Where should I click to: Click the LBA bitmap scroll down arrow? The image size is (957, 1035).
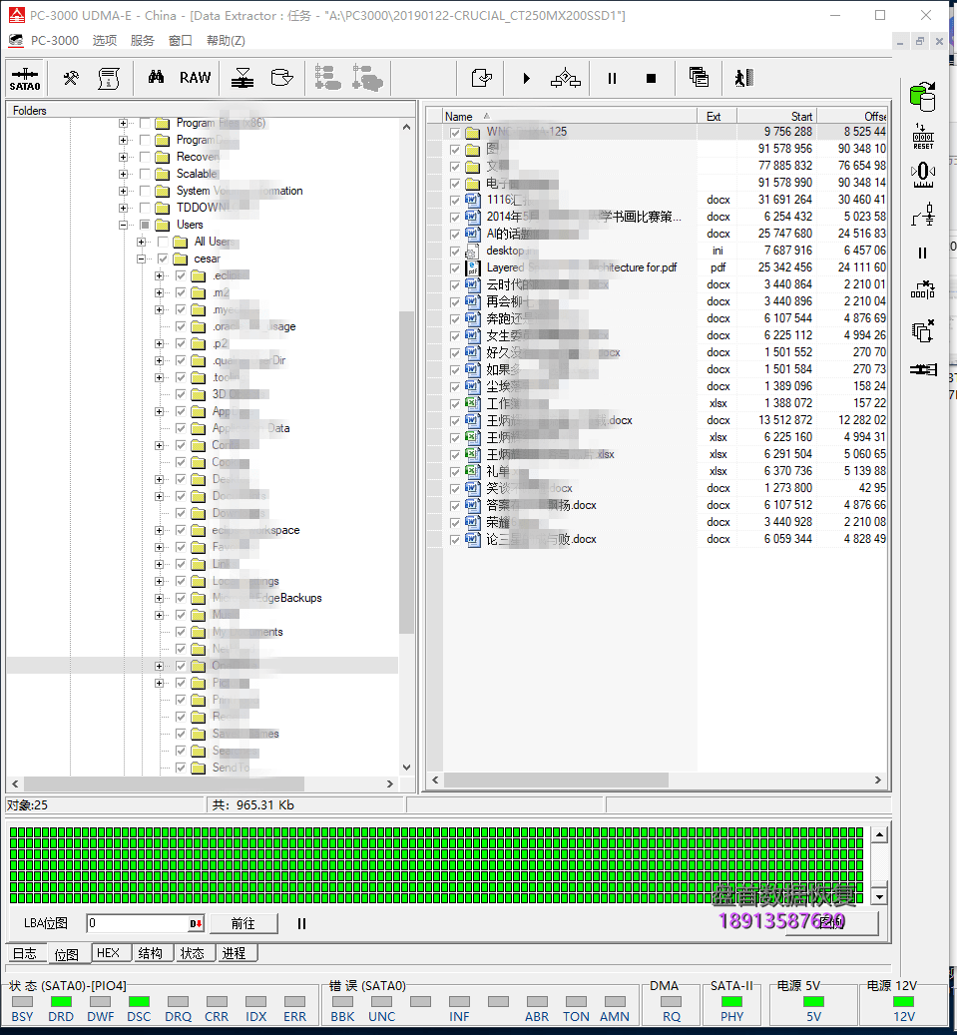pos(878,896)
